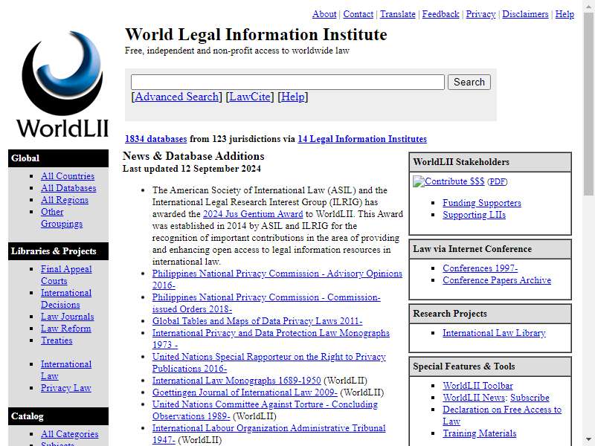Open Funding Supporters link
The width and height of the screenshot is (595, 446).
481,203
